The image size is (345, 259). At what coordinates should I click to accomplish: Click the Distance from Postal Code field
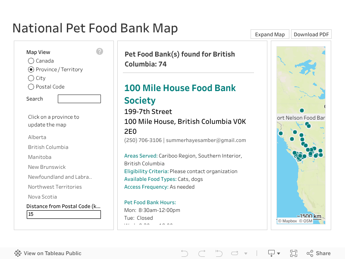click(x=64, y=215)
